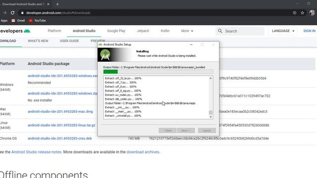Click the log list scroll down arrow

[211, 117]
